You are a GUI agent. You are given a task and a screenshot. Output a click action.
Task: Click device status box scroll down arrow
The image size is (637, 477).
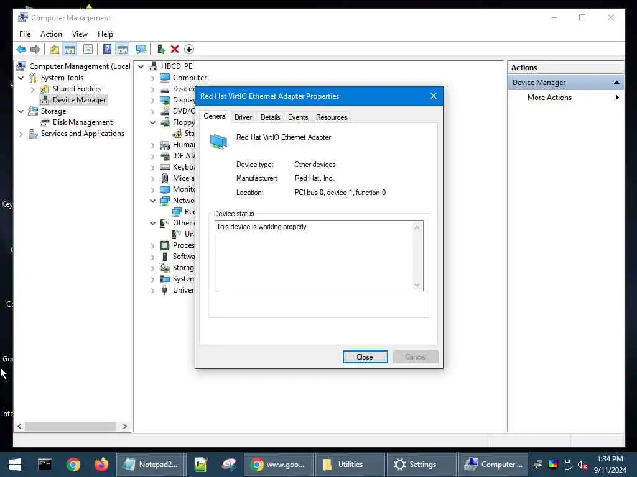pyautogui.click(x=417, y=285)
